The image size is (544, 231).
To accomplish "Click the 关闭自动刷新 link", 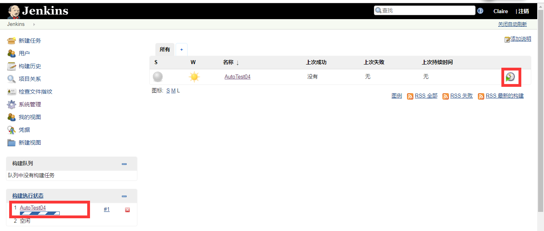I will coord(512,24).
